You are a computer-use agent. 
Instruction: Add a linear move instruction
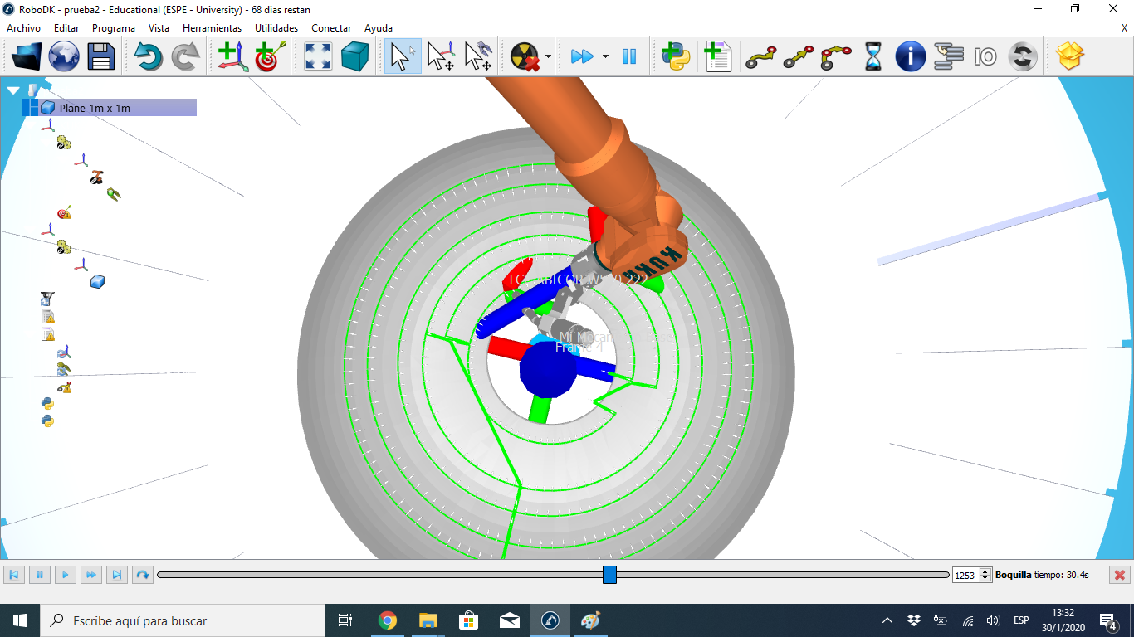799,56
